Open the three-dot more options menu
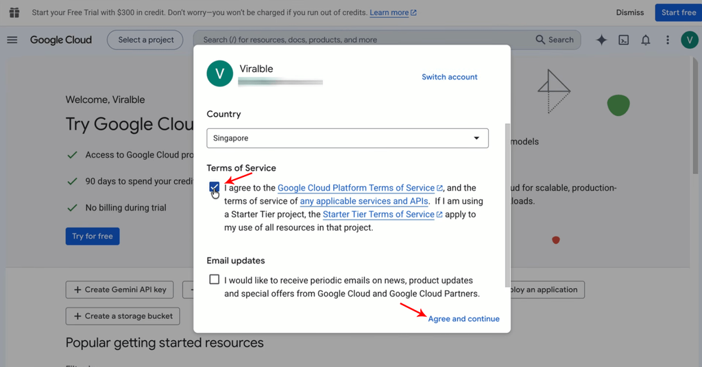The image size is (702, 367). (x=668, y=40)
